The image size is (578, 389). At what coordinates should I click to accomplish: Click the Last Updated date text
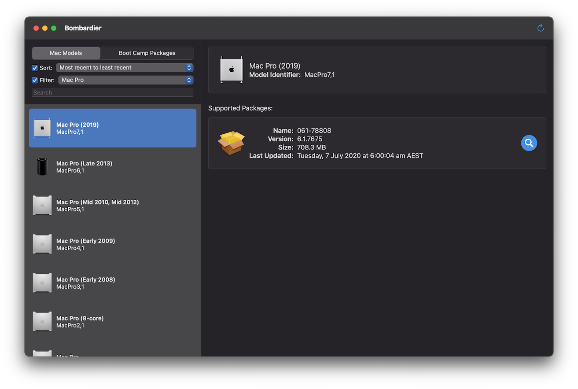tap(360, 156)
